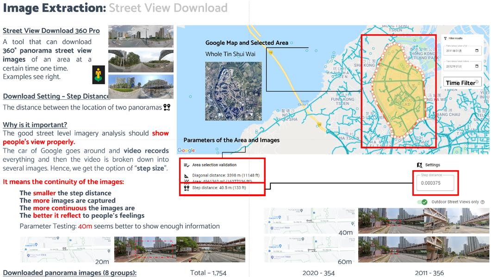This screenshot has width=491, height=277.
Task: Click the 'Street View Download 360 Pro' heading
Action: pos(51,31)
